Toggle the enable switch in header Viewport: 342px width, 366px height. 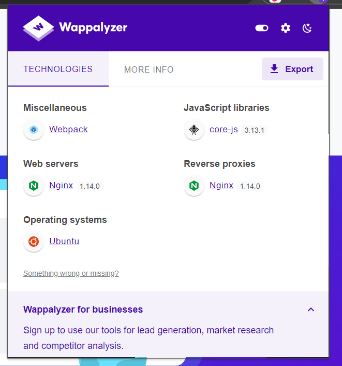click(262, 28)
